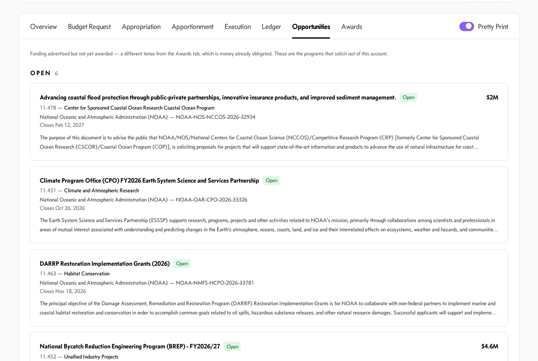Click CFDA number 11.478

[48, 108]
